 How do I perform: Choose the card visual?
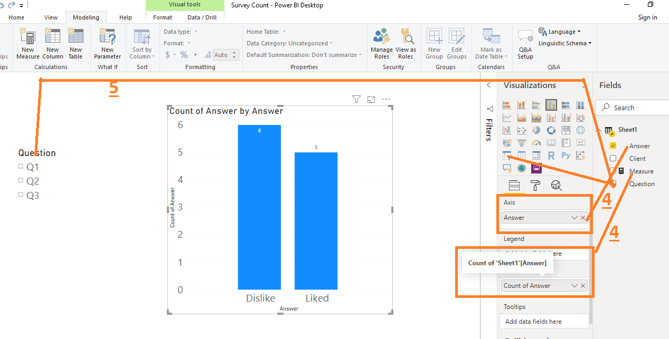coord(551,142)
